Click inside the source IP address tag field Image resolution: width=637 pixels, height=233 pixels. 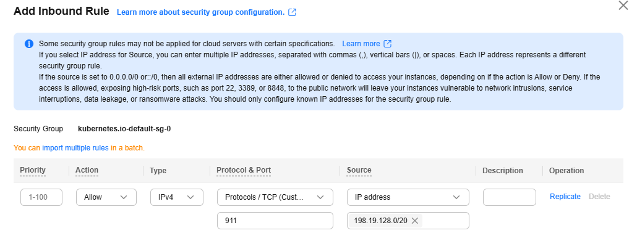pos(445,221)
